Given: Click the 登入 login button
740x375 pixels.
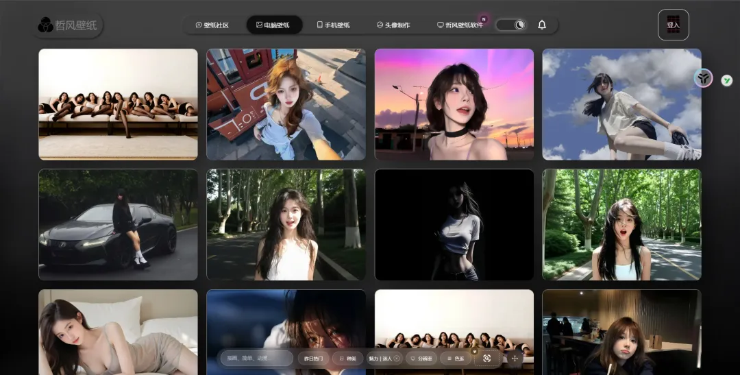Looking at the screenshot, I should (673, 25).
